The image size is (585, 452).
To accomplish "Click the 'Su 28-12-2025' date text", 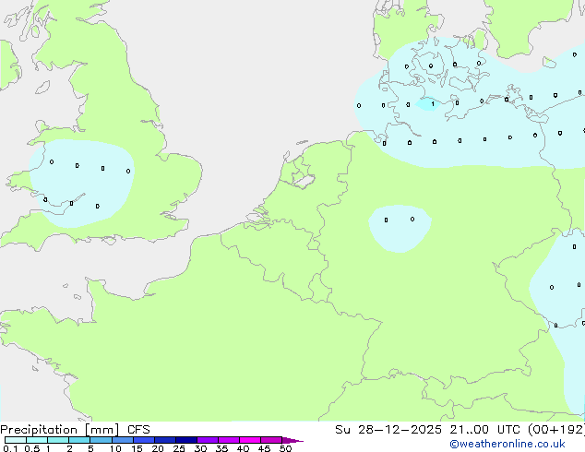I will point(388,430).
